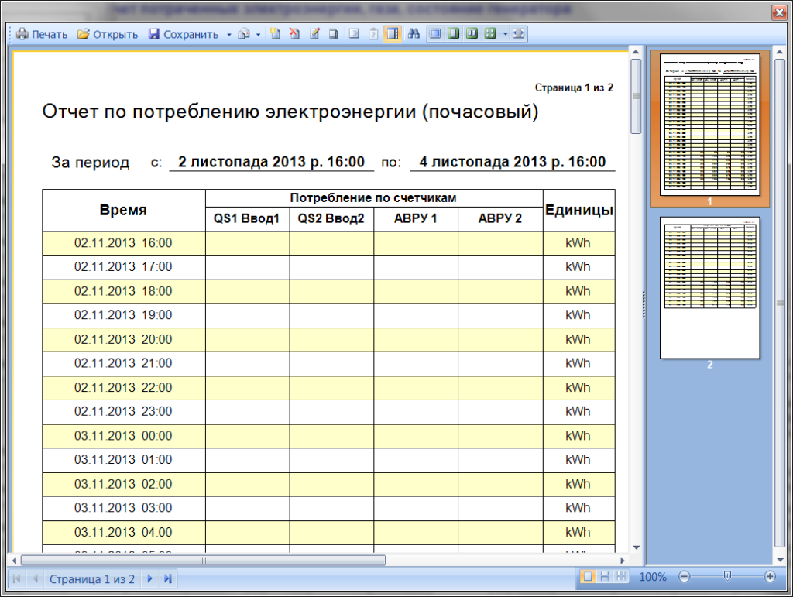Toggle the thumbnails panel button
This screenshot has width=793, height=597.
[x=393, y=34]
